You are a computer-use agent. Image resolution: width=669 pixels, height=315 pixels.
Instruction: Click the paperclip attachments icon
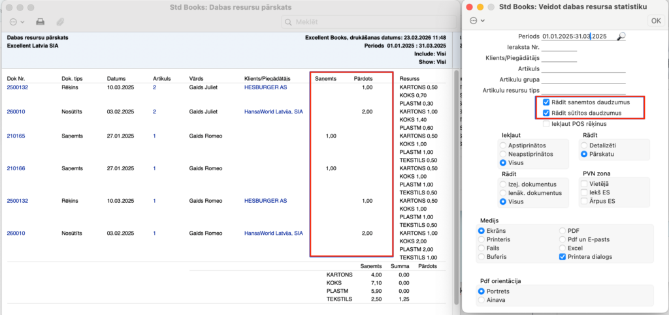60,22
